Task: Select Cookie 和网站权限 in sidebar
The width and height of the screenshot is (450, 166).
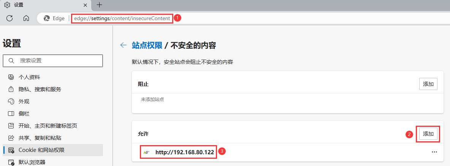Action: (41, 150)
